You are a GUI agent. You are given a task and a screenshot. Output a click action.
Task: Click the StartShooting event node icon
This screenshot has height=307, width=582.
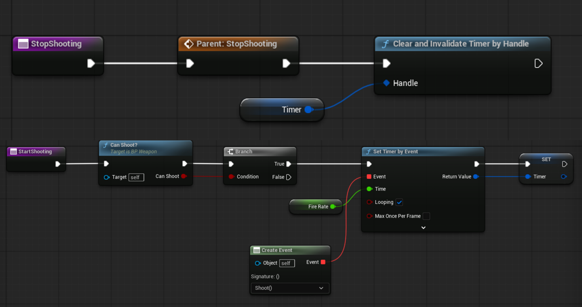[13, 152]
